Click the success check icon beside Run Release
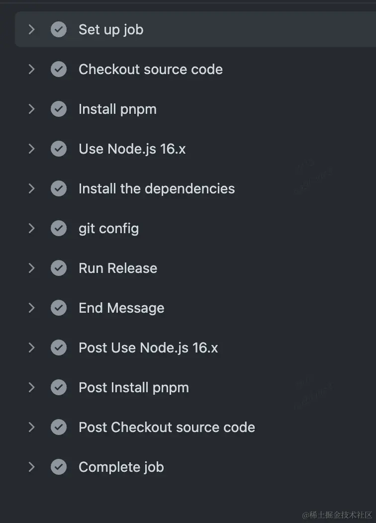 coord(59,268)
